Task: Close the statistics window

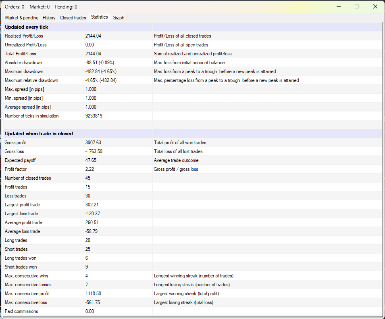Action: [x=375, y=6]
